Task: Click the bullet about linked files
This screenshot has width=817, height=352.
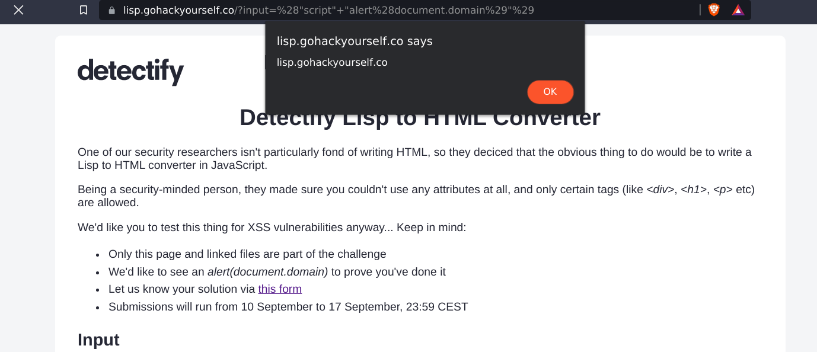Action: 247,254
